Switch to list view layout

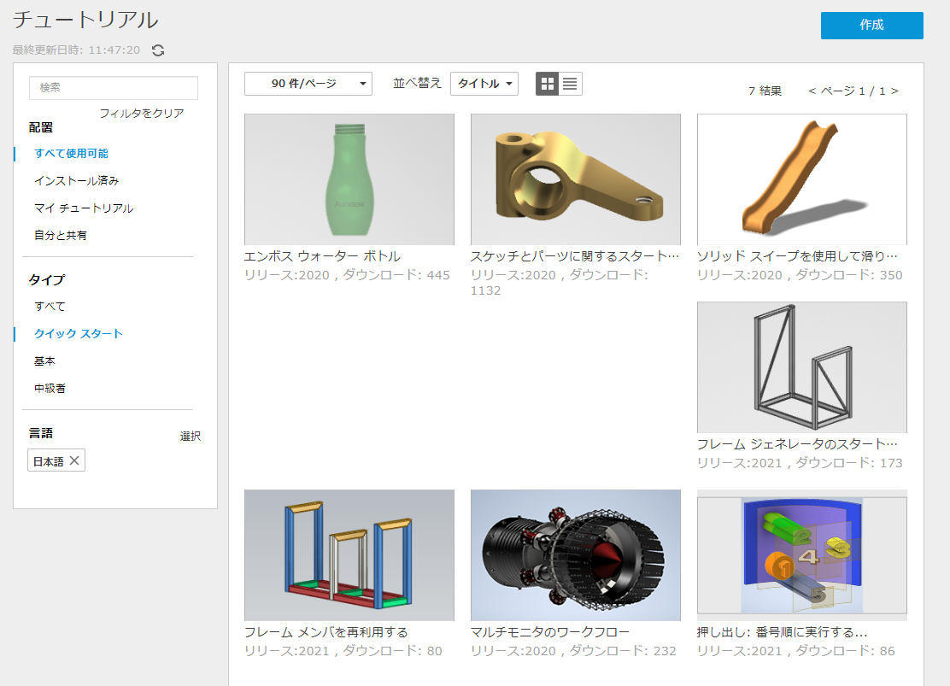[x=568, y=84]
